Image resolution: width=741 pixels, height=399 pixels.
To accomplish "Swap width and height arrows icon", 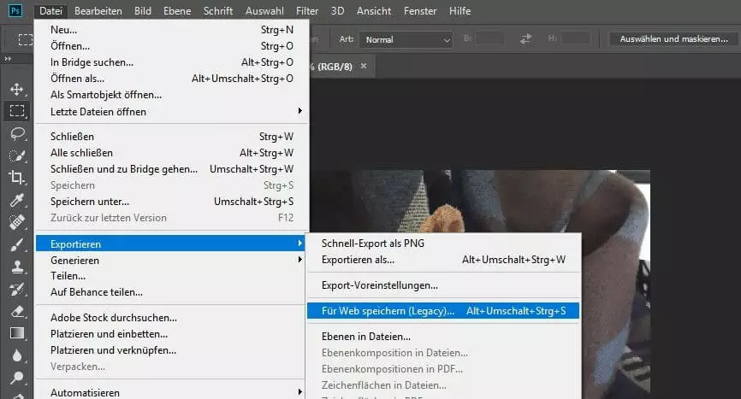I will 525,38.
